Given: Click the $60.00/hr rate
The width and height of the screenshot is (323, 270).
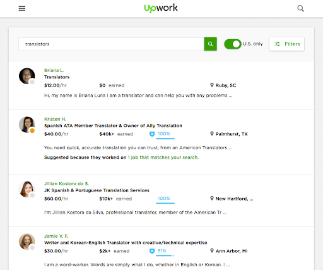Looking at the screenshot, I should (x=56, y=199).
